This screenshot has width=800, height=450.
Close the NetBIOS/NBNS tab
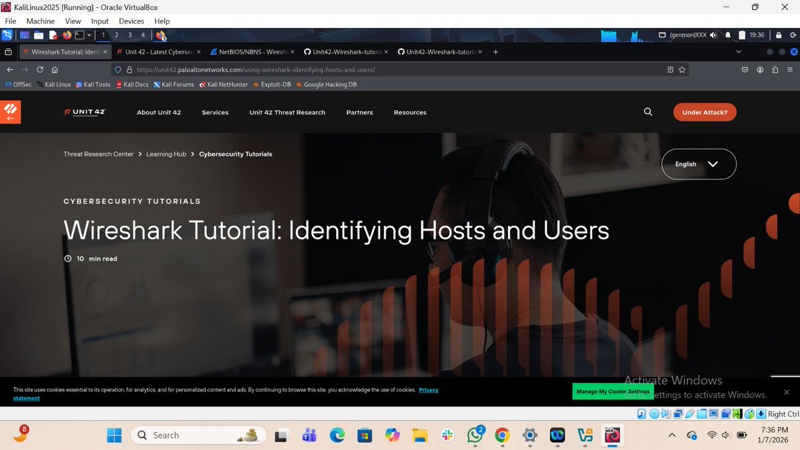(292, 51)
